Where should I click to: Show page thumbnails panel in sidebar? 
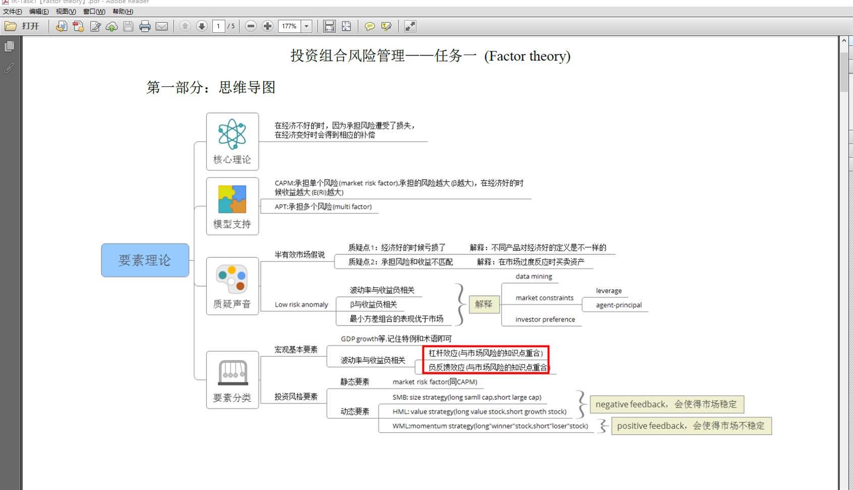[x=9, y=46]
